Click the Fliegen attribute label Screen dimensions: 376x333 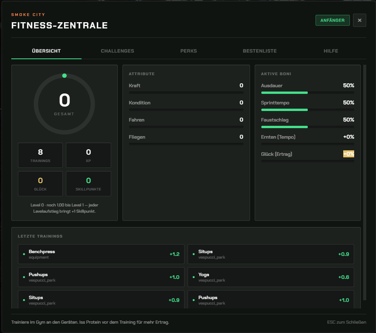[x=137, y=137]
